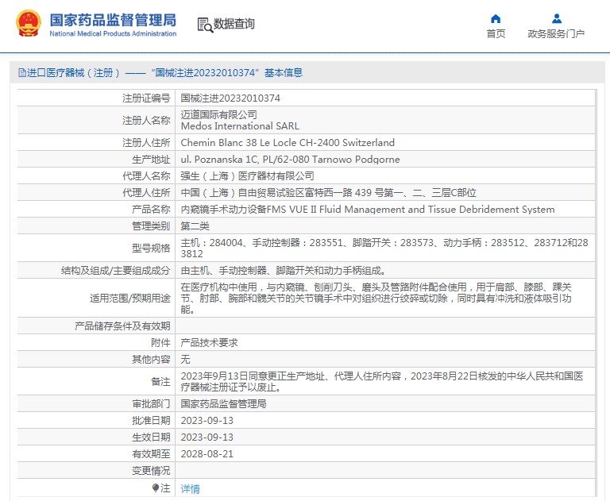The width and height of the screenshot is (610, 501).
Task: Click the 管理类别 row label
Action: tap(151, 226)
